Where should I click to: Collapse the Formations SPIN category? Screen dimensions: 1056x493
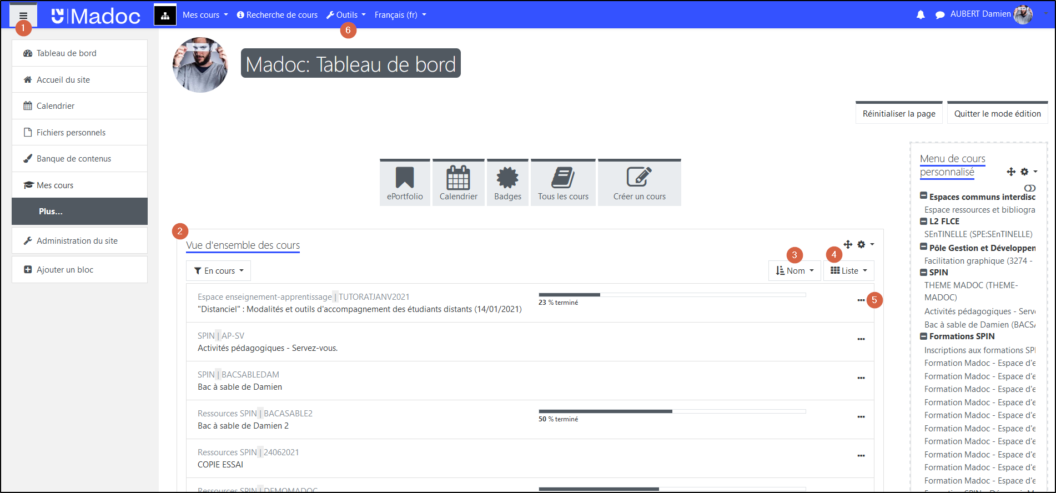coord(924,336)
